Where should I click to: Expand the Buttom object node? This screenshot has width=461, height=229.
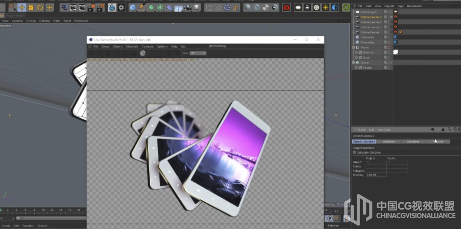pos(356,53)
